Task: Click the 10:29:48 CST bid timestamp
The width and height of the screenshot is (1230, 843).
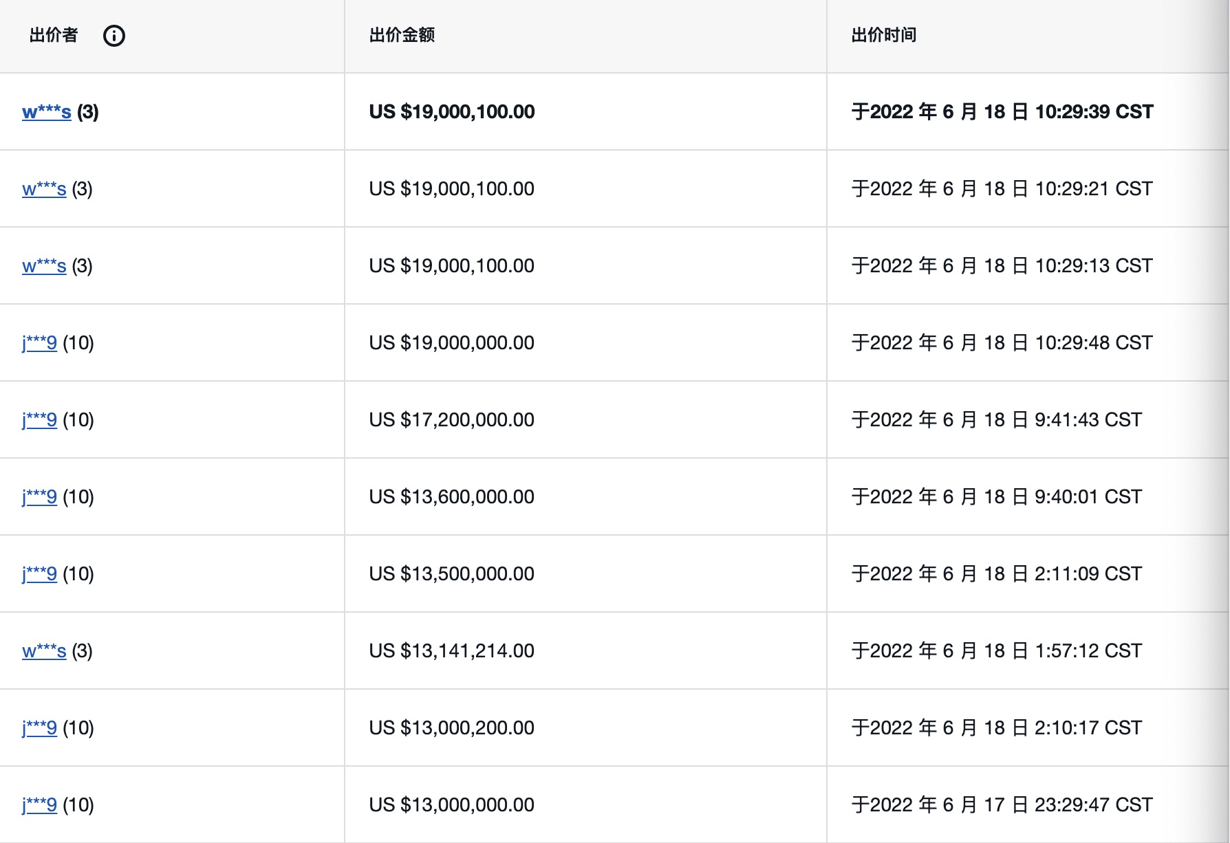Action: click(1002, 343)
